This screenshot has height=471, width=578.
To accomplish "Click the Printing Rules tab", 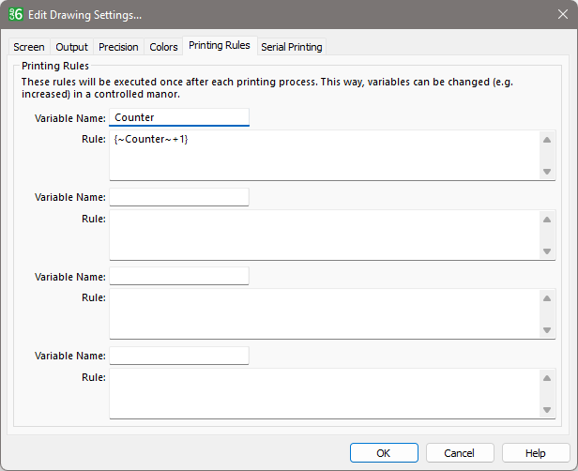I will click(220, 45).
